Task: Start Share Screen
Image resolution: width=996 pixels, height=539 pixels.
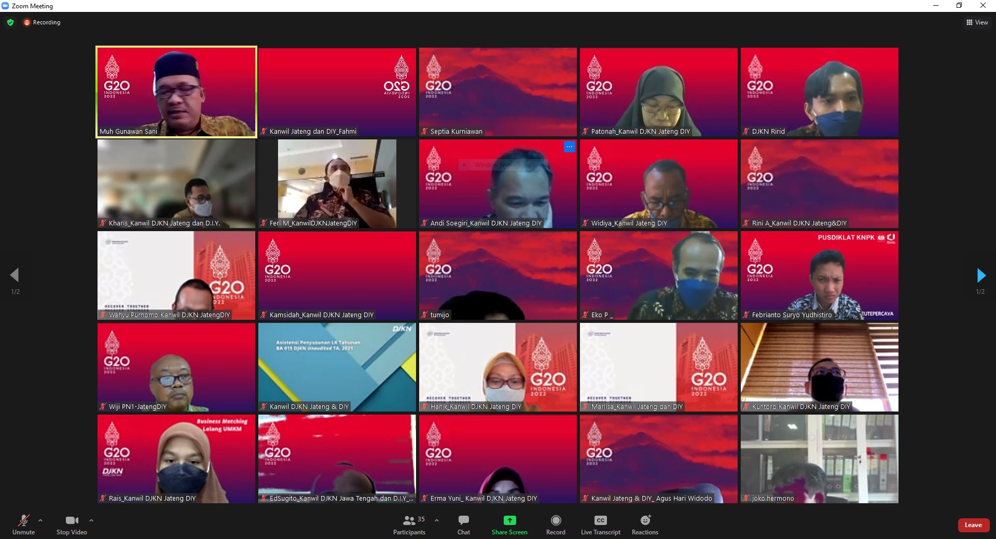Action: click(509, 524)
